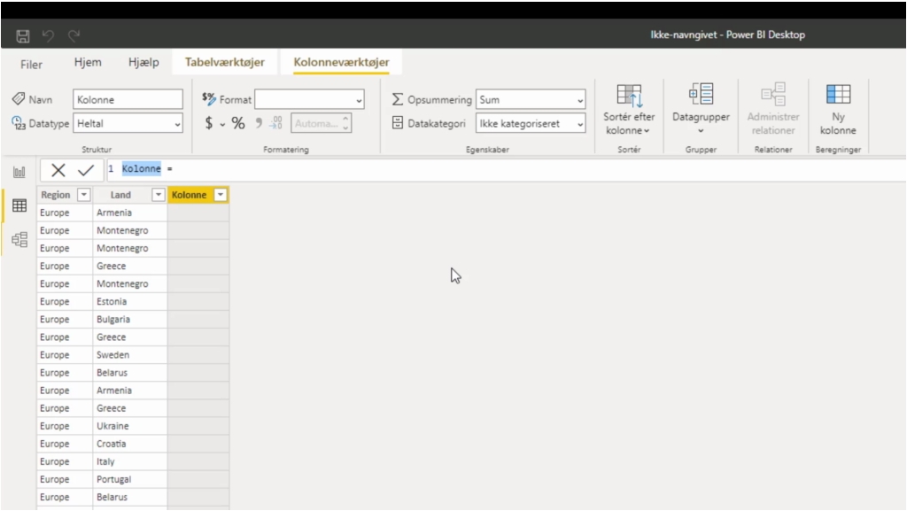Click the decimal places icon

276,123
